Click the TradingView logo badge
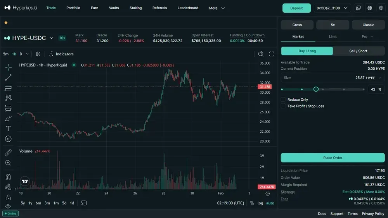388x218 pixels. pos(25,181)
